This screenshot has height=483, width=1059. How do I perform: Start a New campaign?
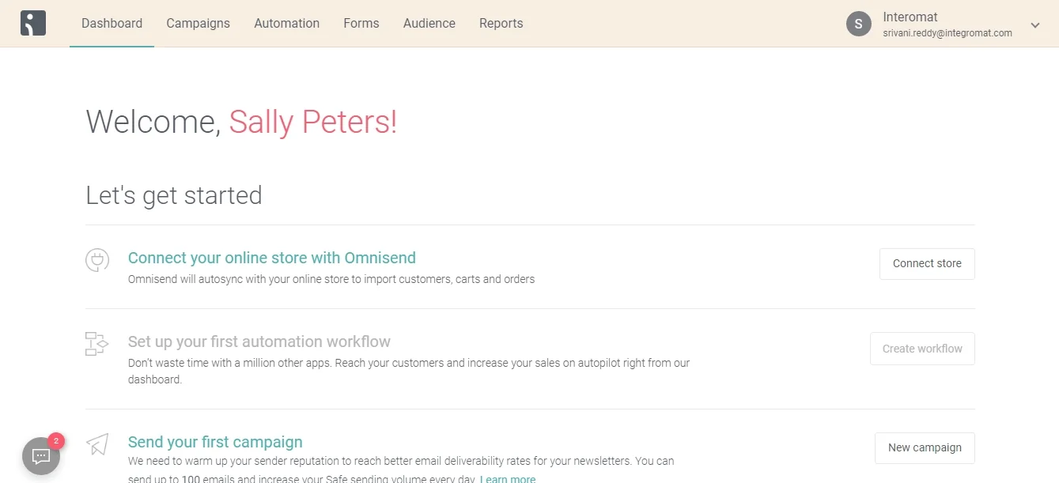[925, 447]
